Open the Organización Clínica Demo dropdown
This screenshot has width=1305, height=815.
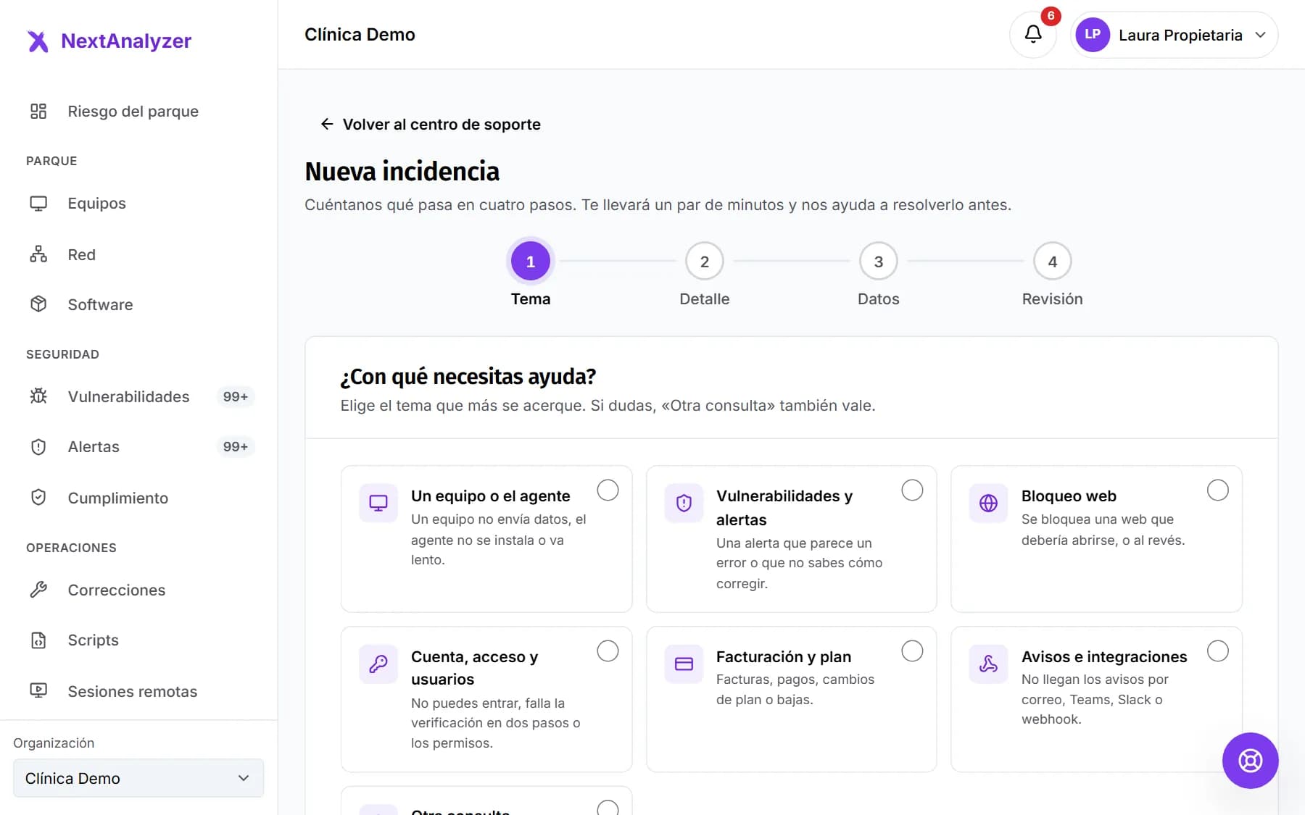point(138,778)
